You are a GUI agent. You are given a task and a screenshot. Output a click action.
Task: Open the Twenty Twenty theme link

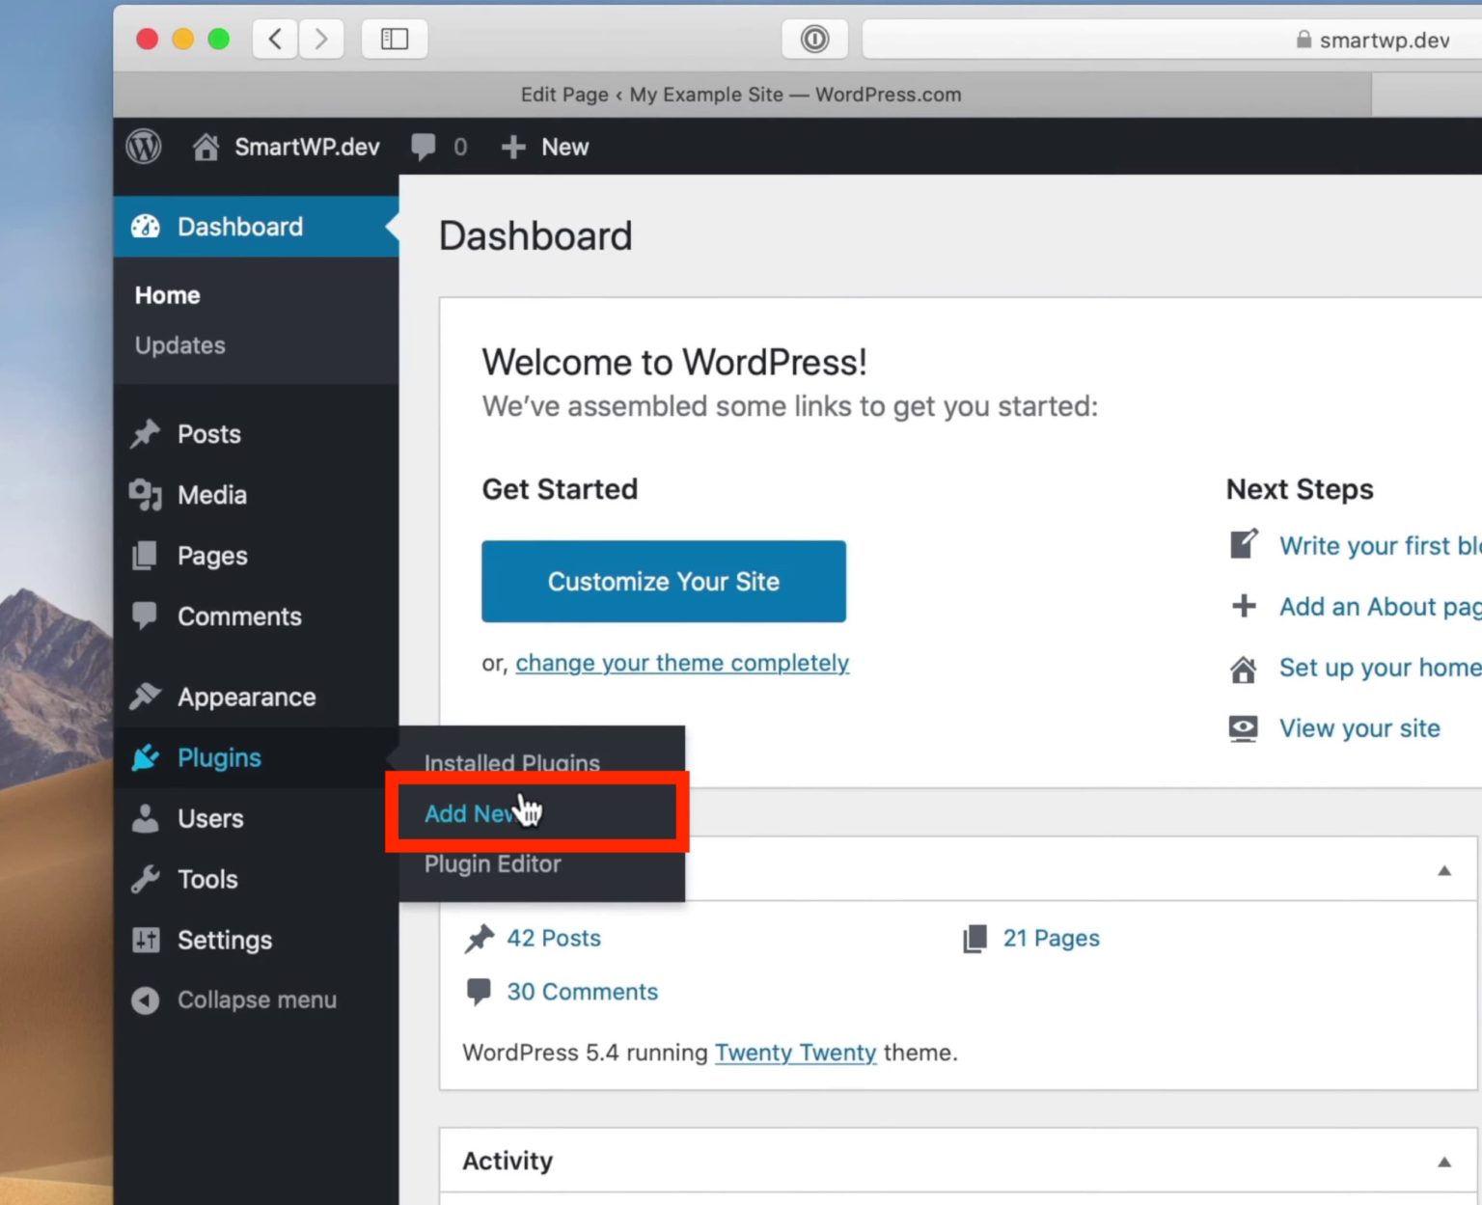point(795,1053)
